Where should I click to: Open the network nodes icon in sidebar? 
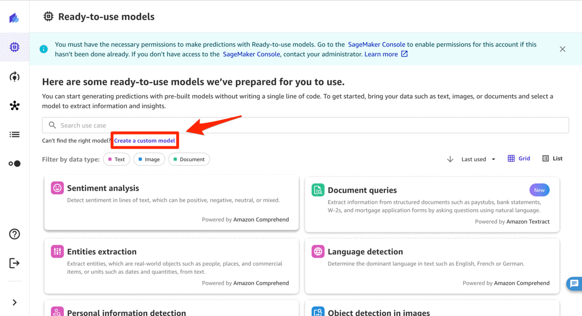click(x=15, y=105)
